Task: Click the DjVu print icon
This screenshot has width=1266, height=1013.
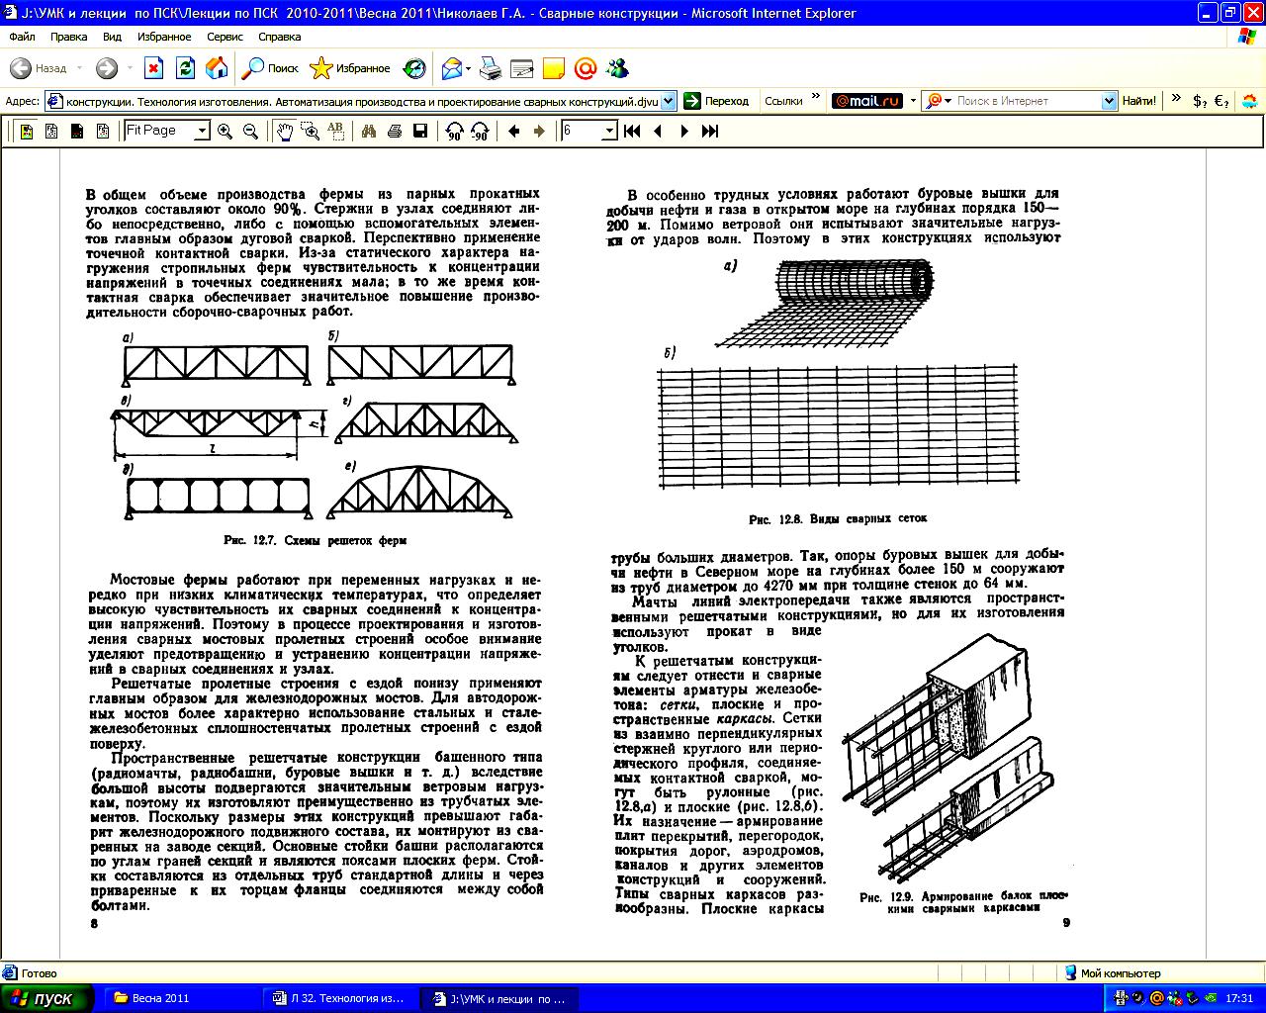Action: pyautogui.click(x=395, y=131)
